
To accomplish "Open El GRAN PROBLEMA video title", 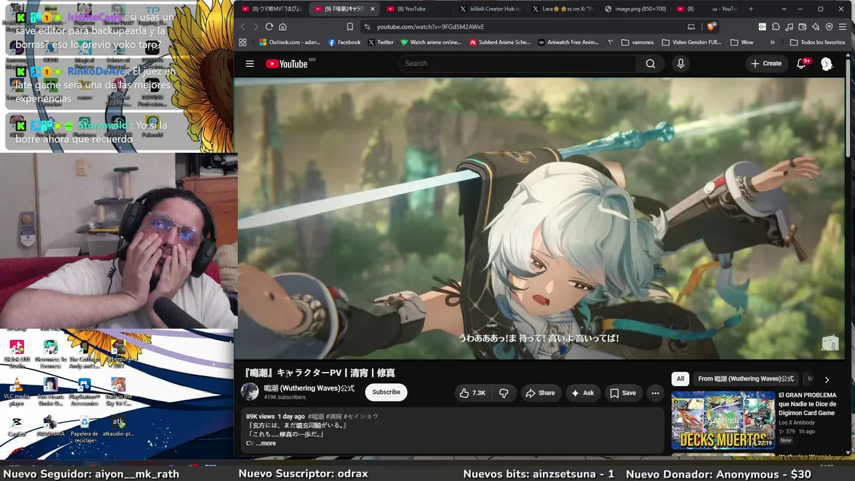I will 808,404.
